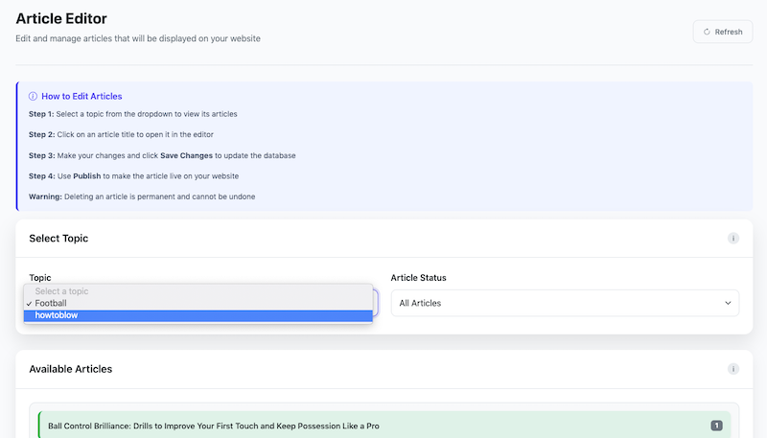Click the info icon in Available Articles header

[732, 369]
